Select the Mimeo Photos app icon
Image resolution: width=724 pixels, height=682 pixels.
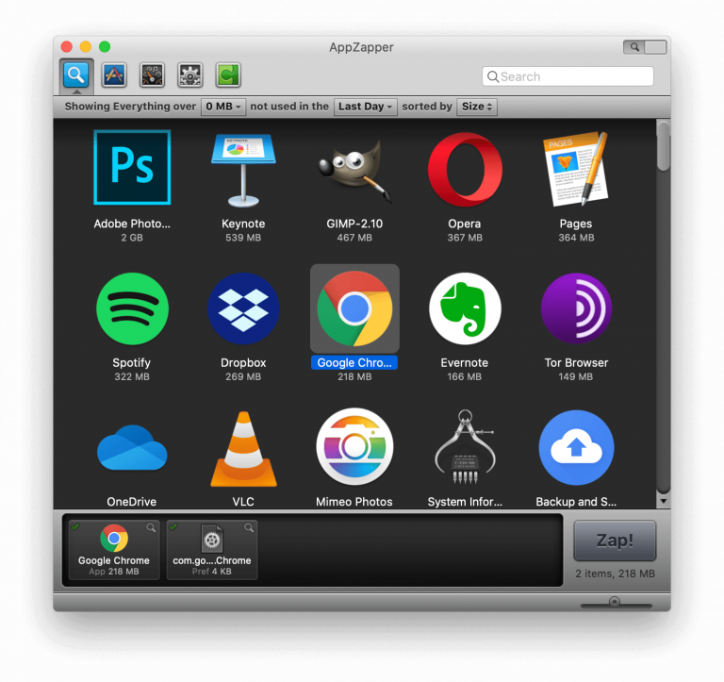point(354,447)
